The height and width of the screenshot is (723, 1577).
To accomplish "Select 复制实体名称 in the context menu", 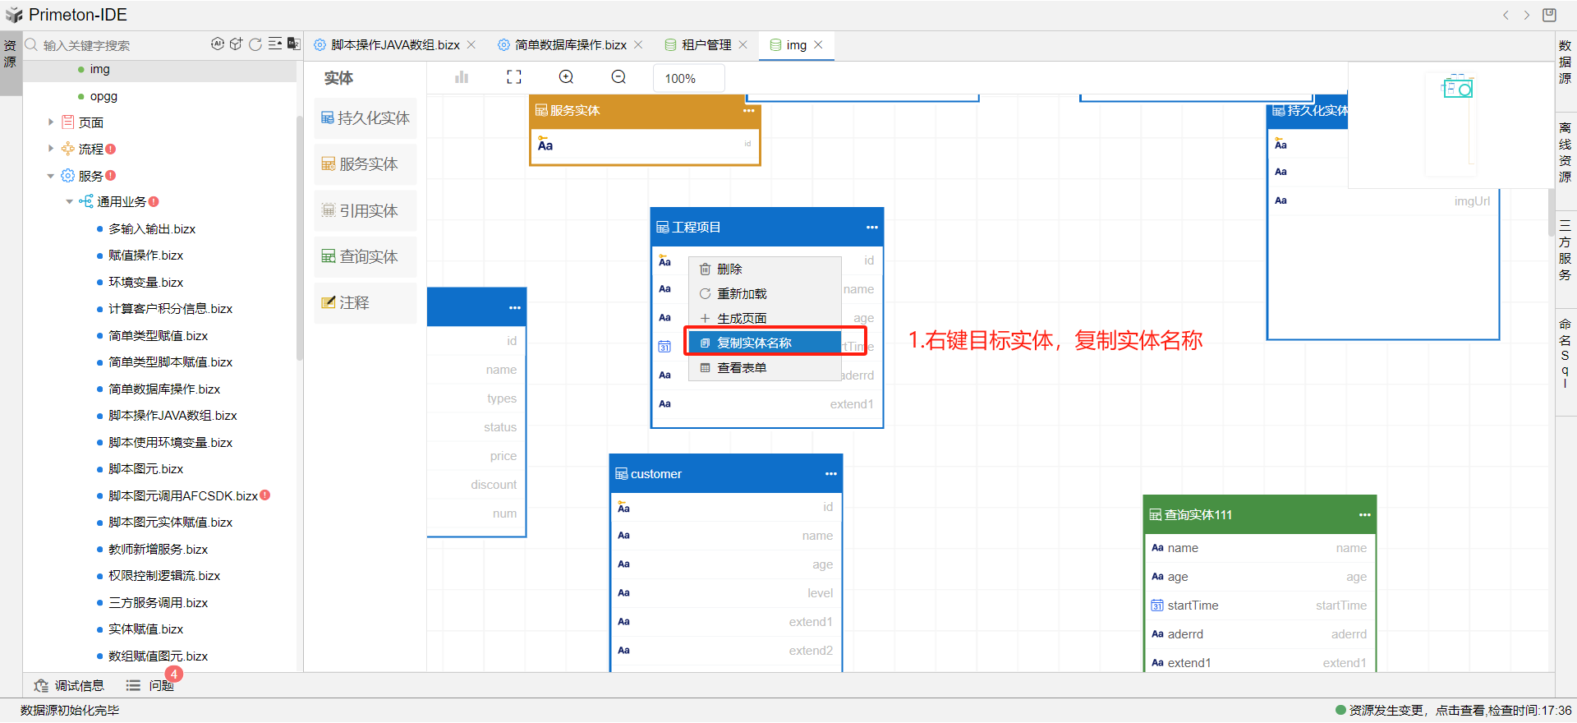I will [x=754, y=343].
